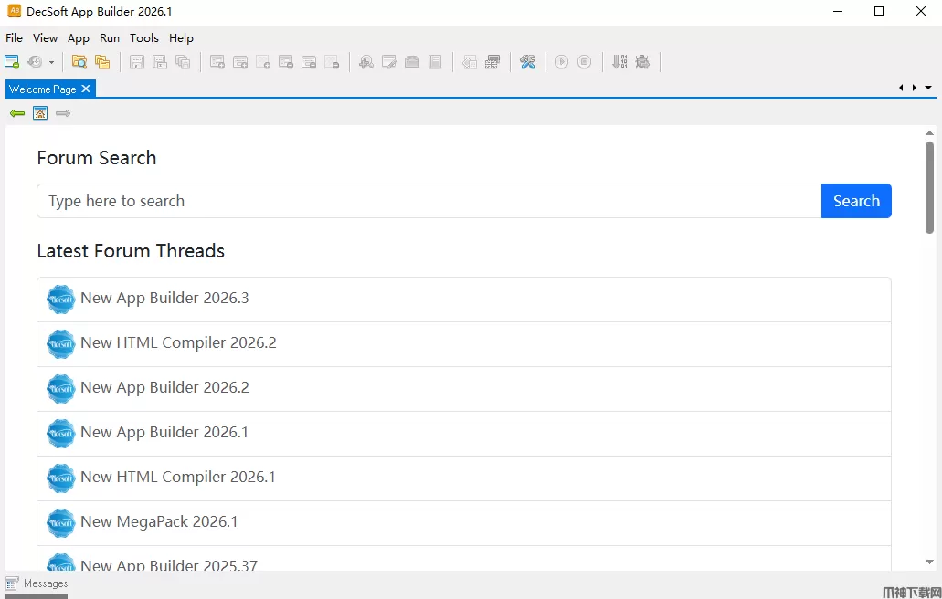Screen dimensions: 942x599
Task: Open the Run menu
Action: click(110, 37)
